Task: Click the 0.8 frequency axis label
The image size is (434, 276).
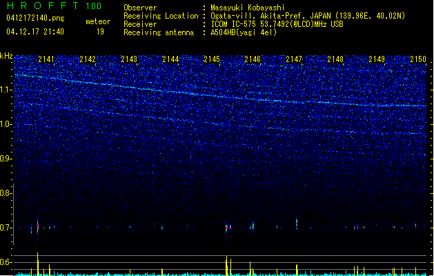Action: pos(6,193)
